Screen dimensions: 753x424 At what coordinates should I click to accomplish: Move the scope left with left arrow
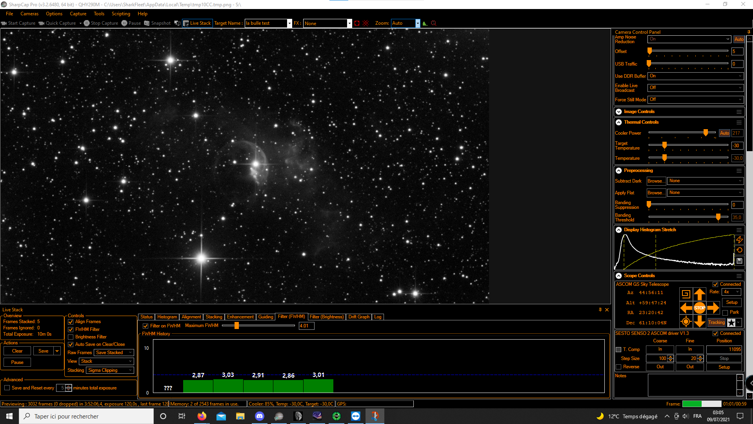tap(686, 308)
